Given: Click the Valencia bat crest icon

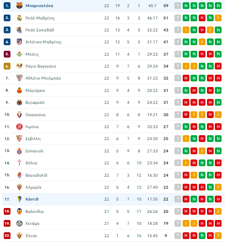Looking at the screenshot, I should [19, 211].
